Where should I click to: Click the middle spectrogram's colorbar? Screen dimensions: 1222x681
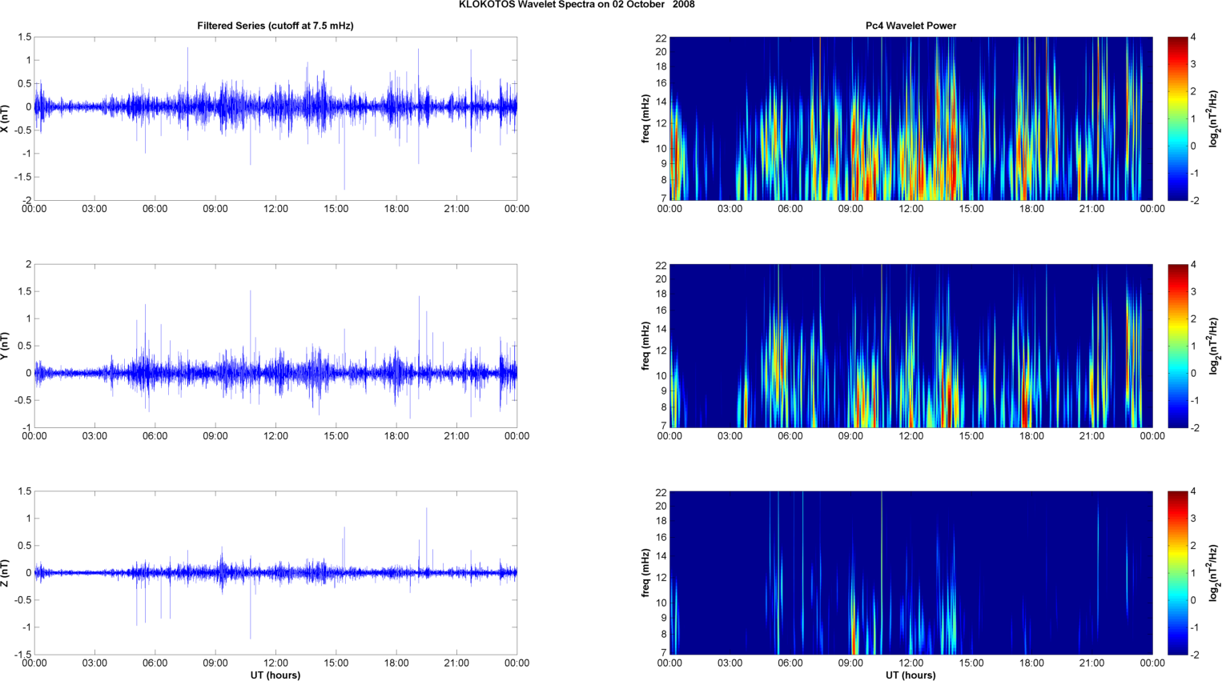pos(1177,346)
